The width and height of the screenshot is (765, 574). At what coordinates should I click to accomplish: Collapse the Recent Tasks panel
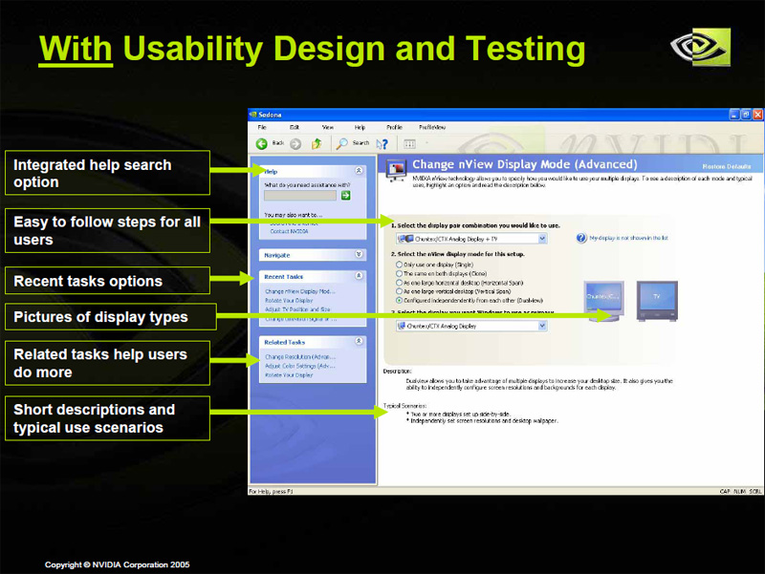pos(359,276)
